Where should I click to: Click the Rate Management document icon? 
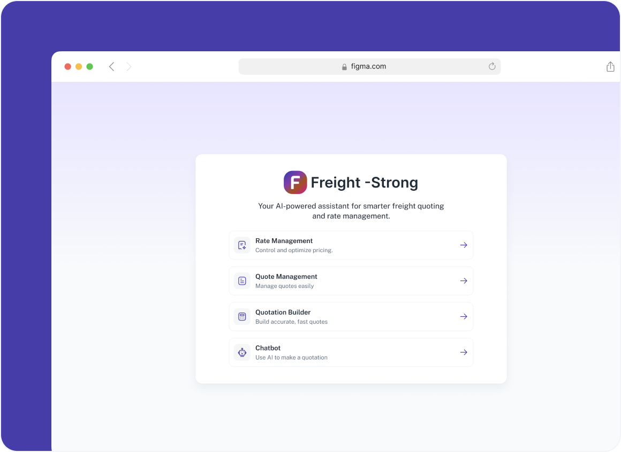pyautogui.click(x=242, y=245)
